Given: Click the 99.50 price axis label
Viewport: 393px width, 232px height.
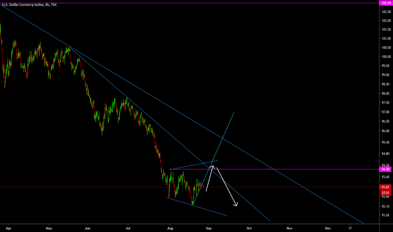Looking at the screenshot, I should pos(385,66).
